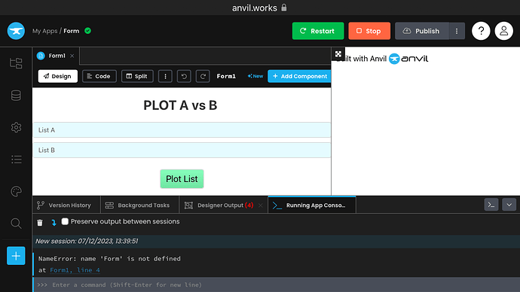The image size is (520, 292).
Task: Click the List A text field
Action: (182, 130)
